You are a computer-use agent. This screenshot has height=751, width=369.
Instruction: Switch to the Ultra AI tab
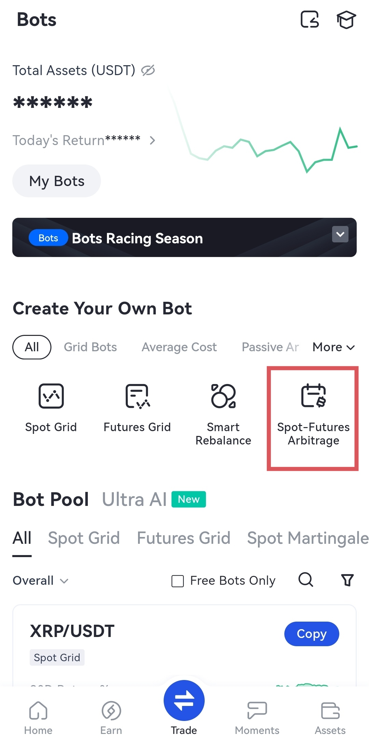click(134, 499)
